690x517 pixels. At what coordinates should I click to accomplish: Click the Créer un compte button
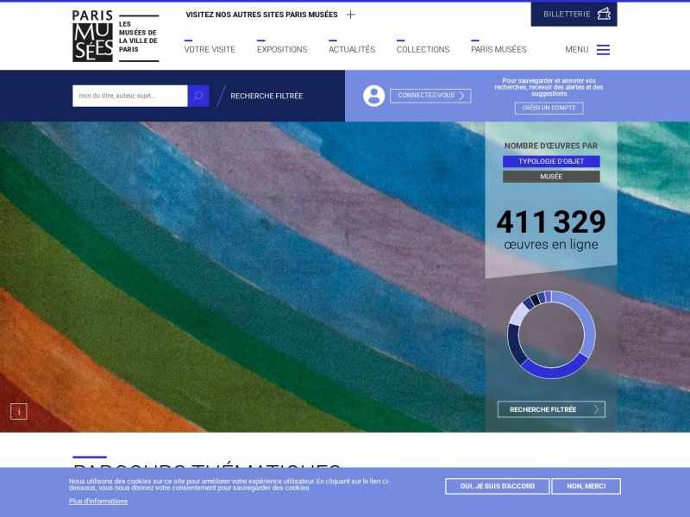click(549, 109)
